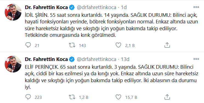Open the 13d timestamp of second tweet
This screenshot has height=103, width=204.
(x=125, y=59)
